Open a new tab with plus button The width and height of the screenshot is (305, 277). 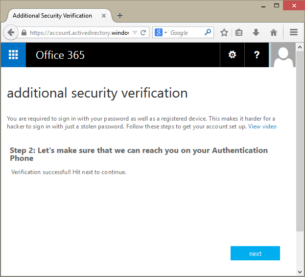[120, 16]
